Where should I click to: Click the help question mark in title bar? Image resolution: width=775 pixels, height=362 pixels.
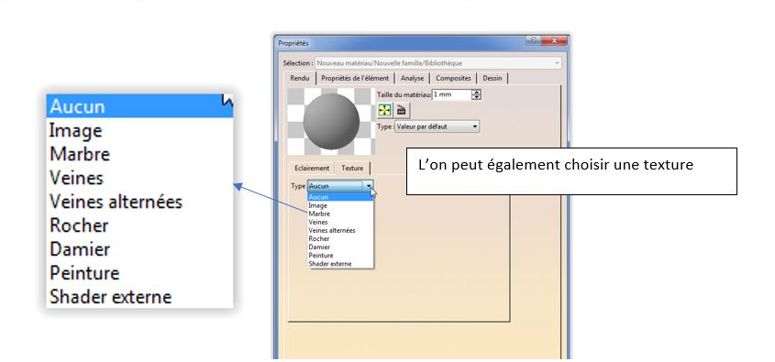[x=533, y=40]
